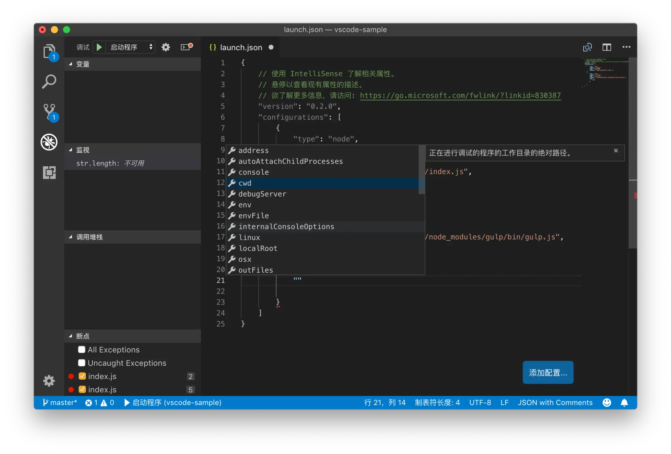This screenshot has width=671, height=454.
Task: Open launch.json via the debug gear icon
Action: 166,47
